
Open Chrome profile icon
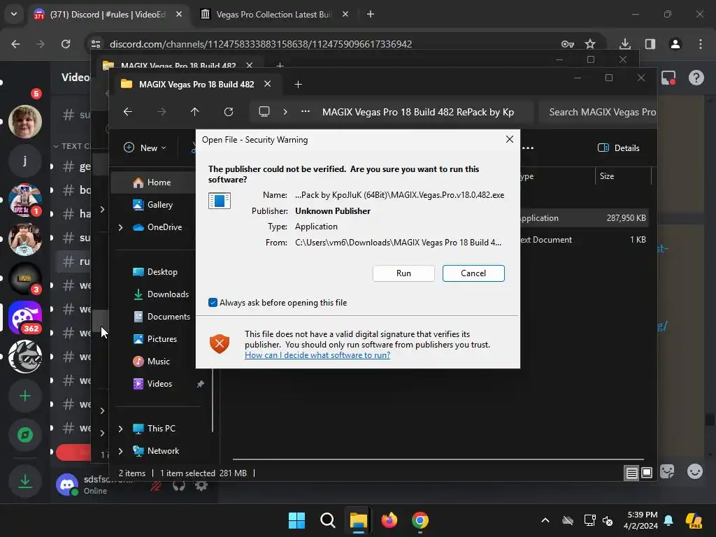[x=675, y=44]
